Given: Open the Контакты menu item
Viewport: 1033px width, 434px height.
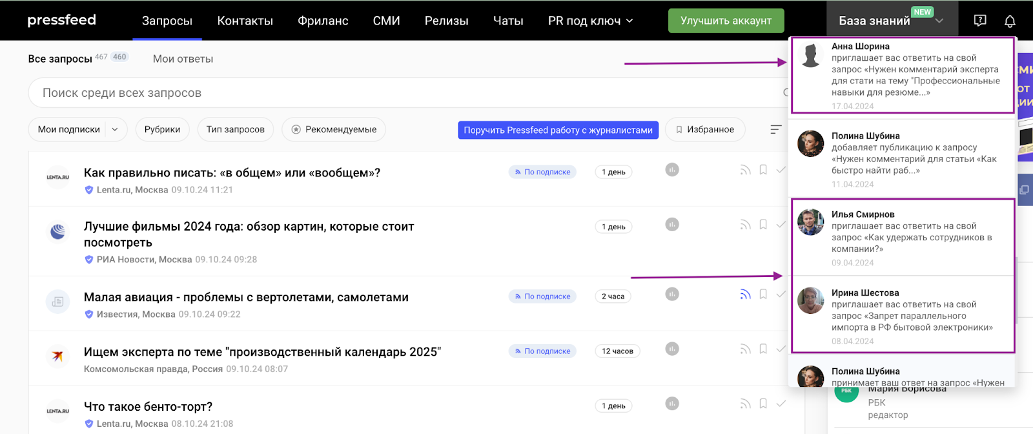Looking at the screenshot, I should pyautogui.click(x=245, y=21).
